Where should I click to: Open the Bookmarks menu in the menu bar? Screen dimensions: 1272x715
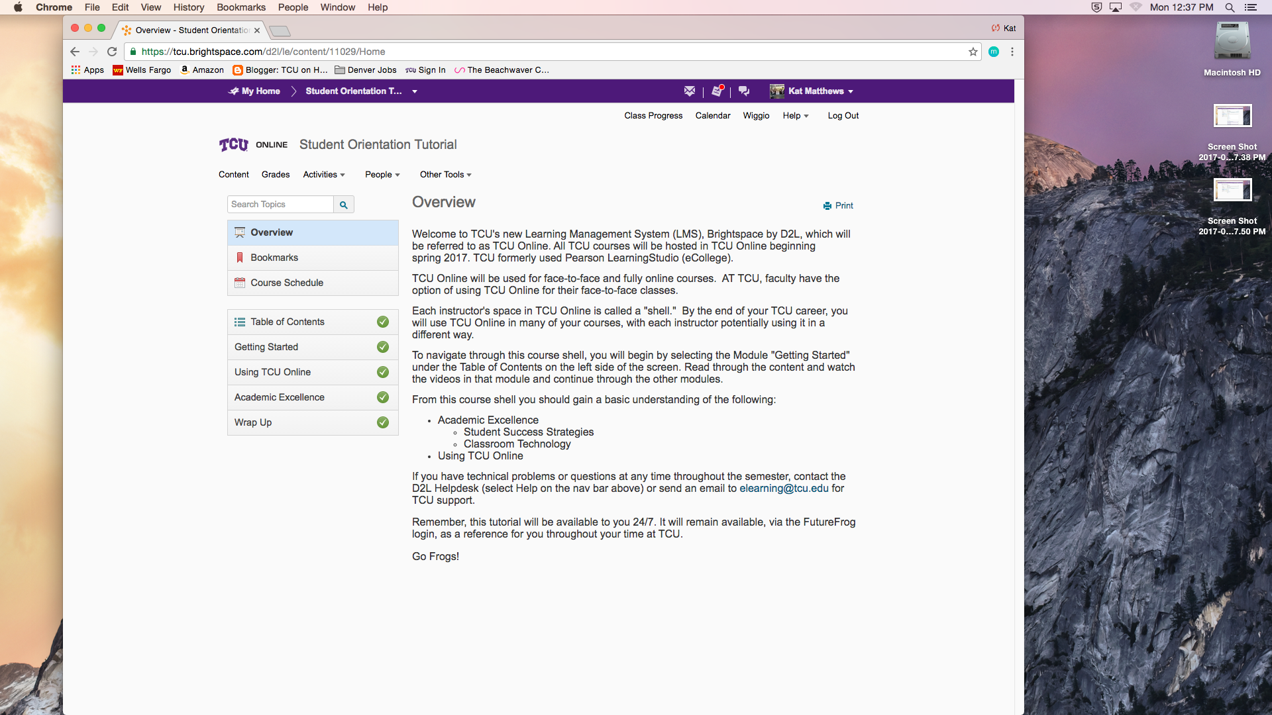click(240, 7)
